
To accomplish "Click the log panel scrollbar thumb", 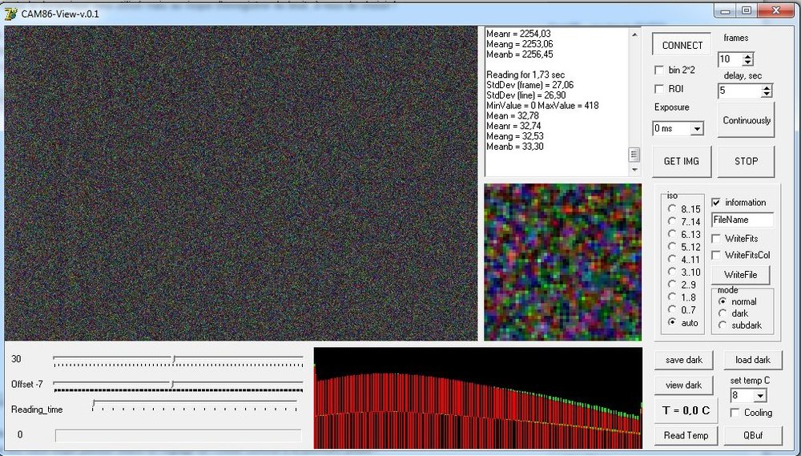I will pos(634,155).
